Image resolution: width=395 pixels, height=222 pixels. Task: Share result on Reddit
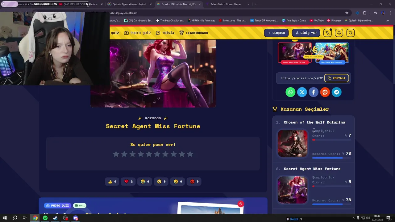(325, 92)
